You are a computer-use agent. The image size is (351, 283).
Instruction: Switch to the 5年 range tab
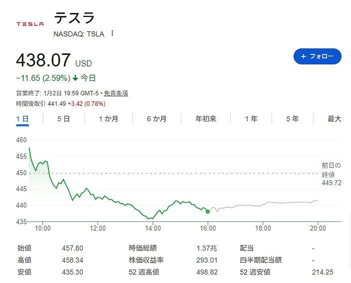click(293, 119)
